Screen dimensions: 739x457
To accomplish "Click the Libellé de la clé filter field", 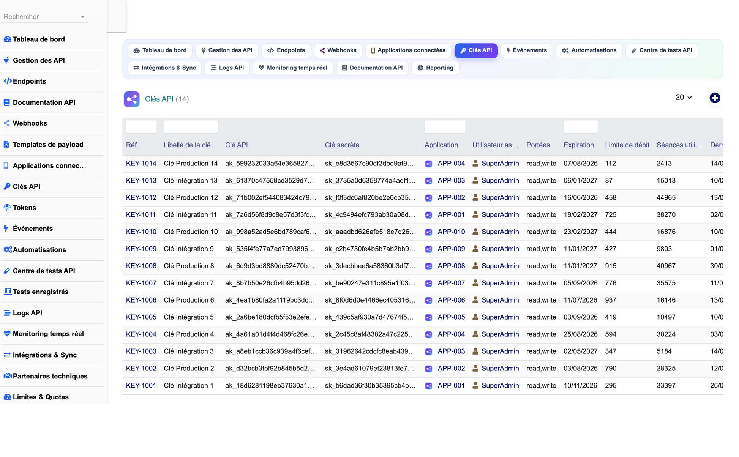I will coord(191,127).
